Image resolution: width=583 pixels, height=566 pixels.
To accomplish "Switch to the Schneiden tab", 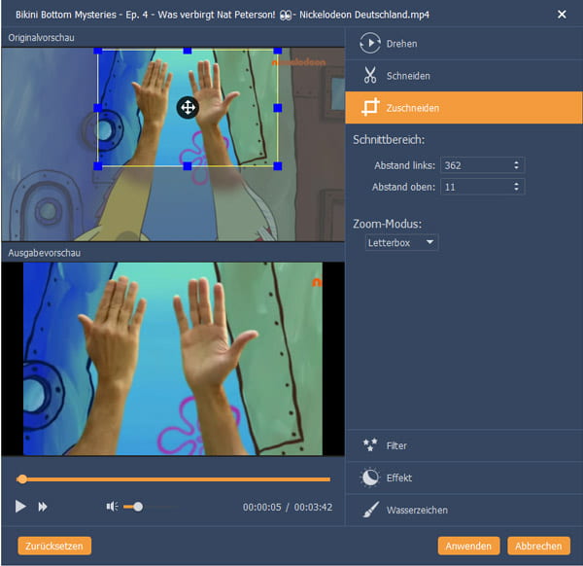I will (408, 76).
